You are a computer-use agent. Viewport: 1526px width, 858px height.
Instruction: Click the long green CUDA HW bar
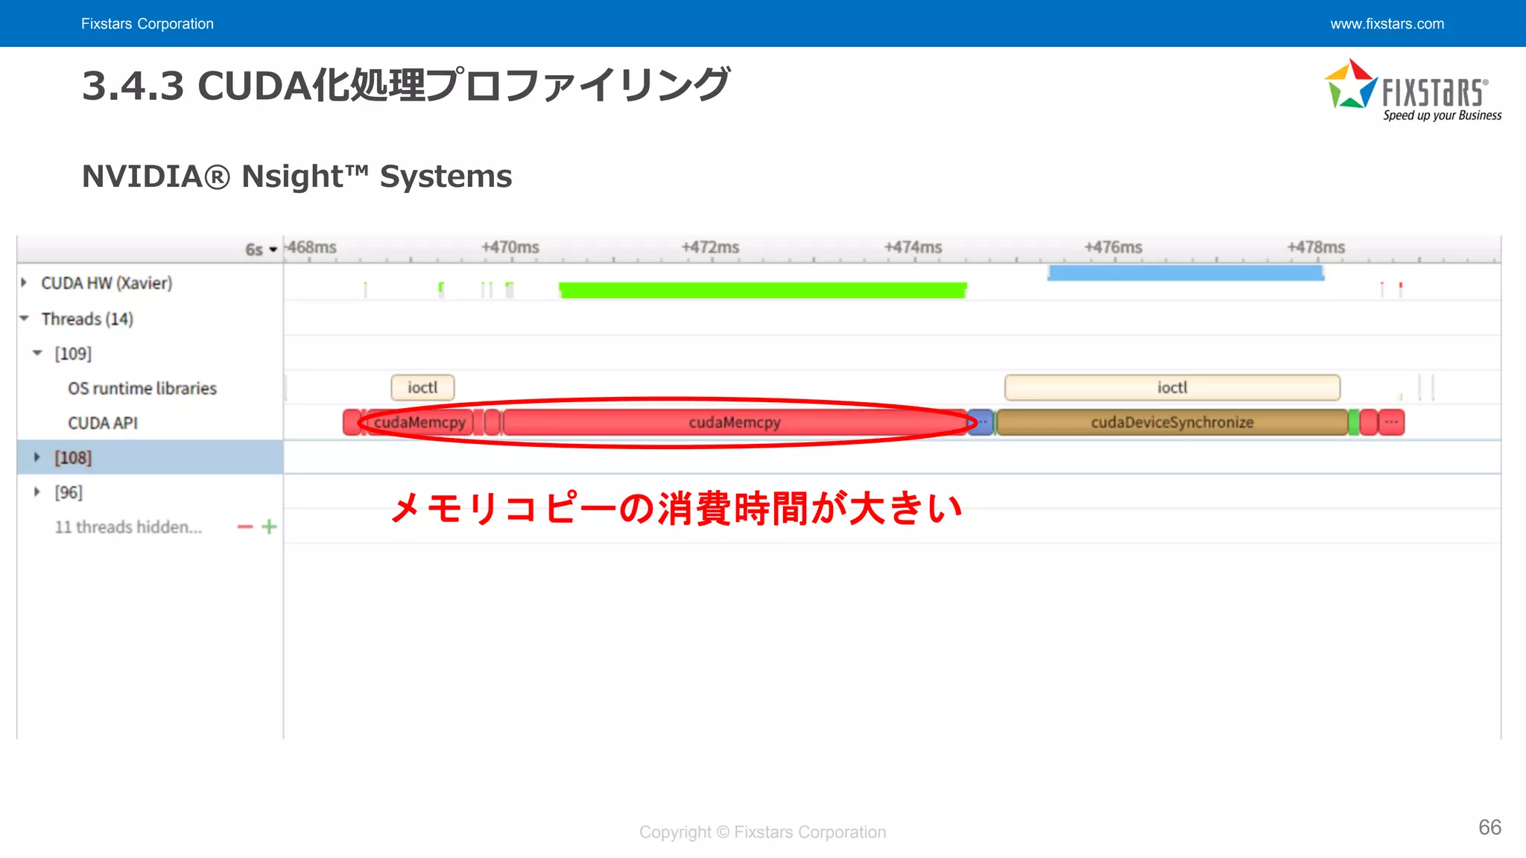763,290
